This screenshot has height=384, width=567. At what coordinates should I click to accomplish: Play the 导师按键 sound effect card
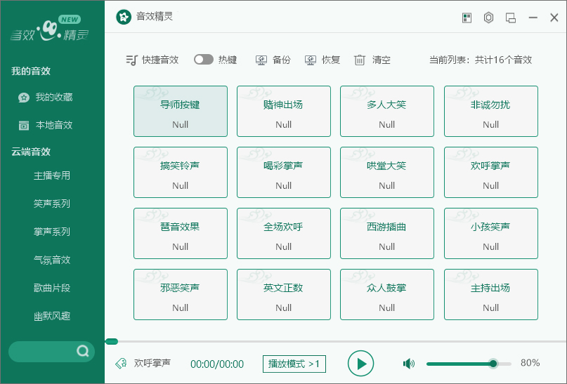click(181, 111)
